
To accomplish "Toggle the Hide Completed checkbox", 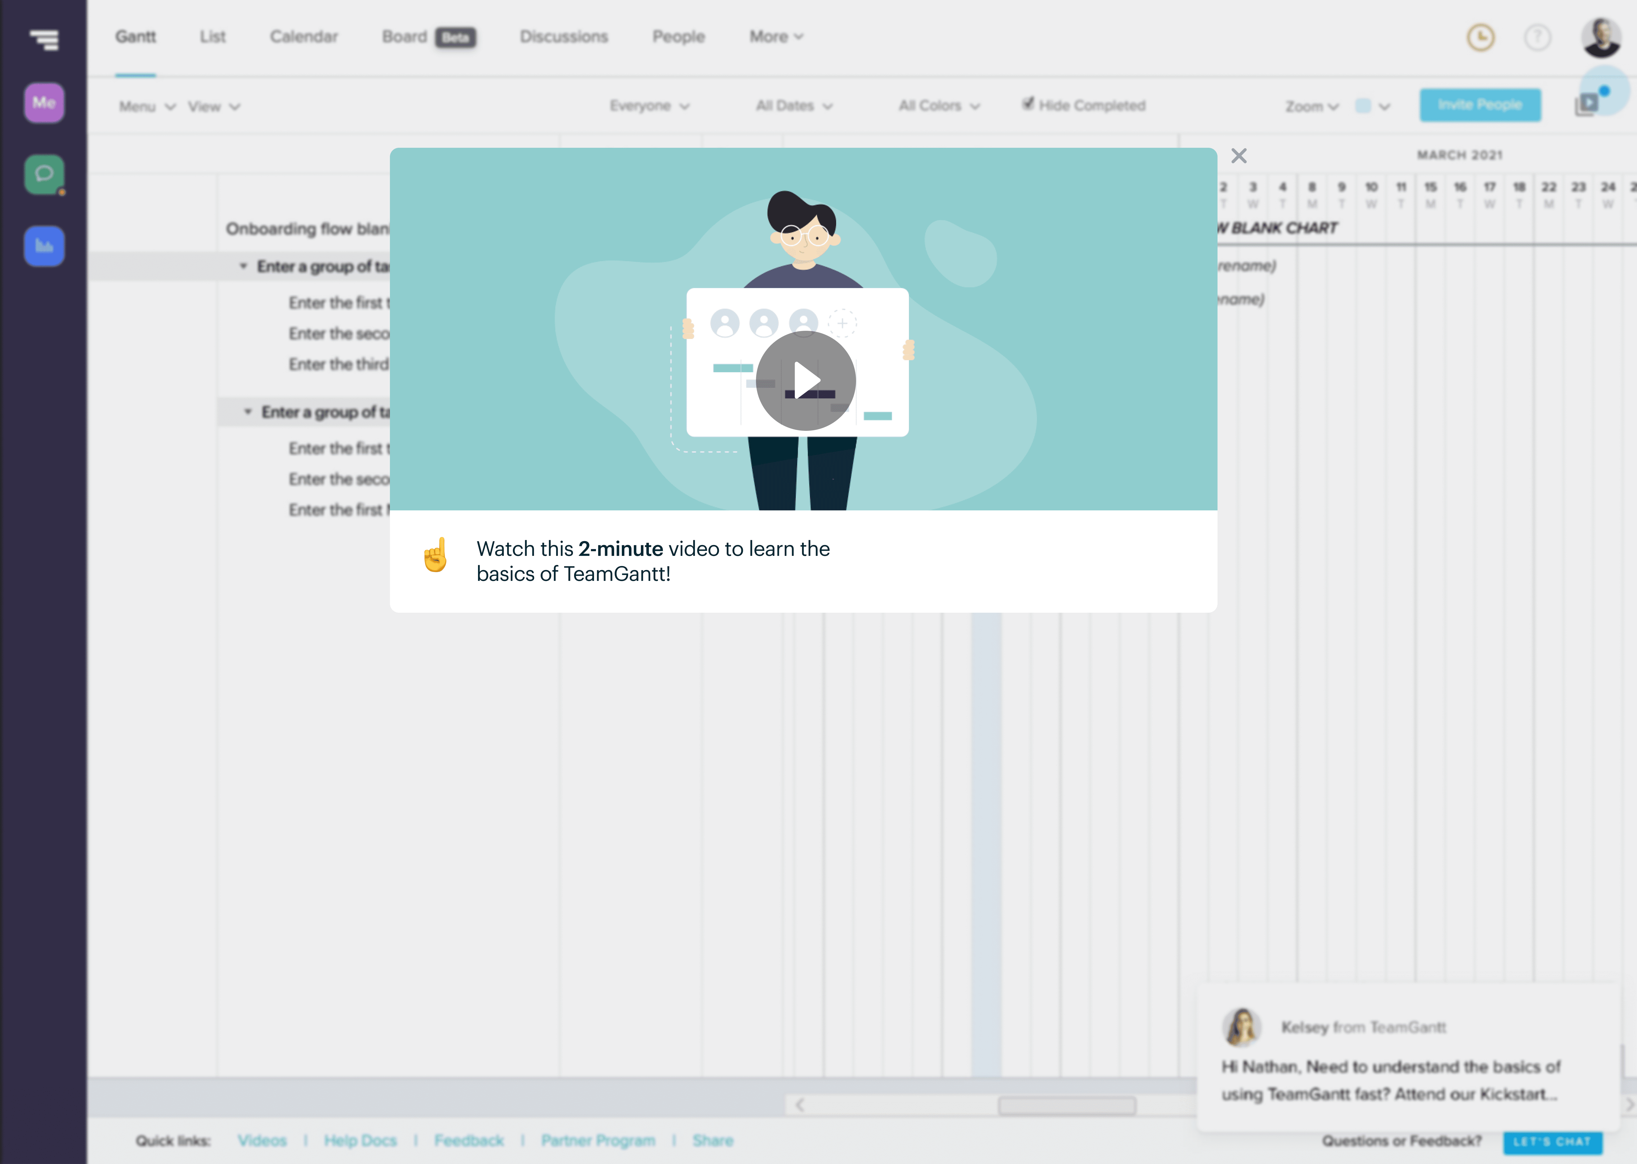I will point(1028,104).
